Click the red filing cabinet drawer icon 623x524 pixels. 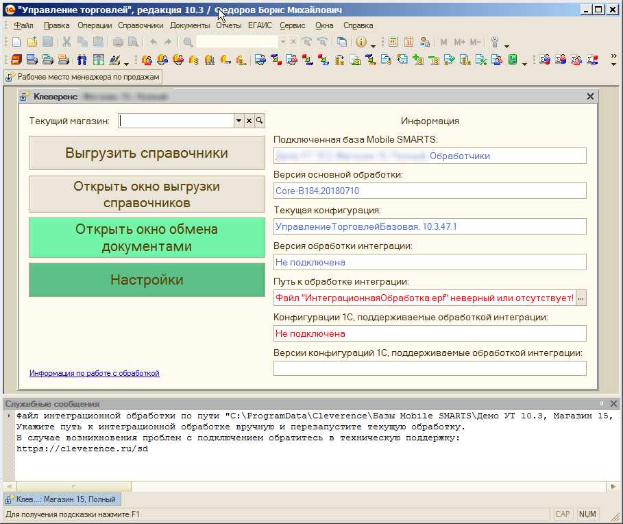point(16,60)
